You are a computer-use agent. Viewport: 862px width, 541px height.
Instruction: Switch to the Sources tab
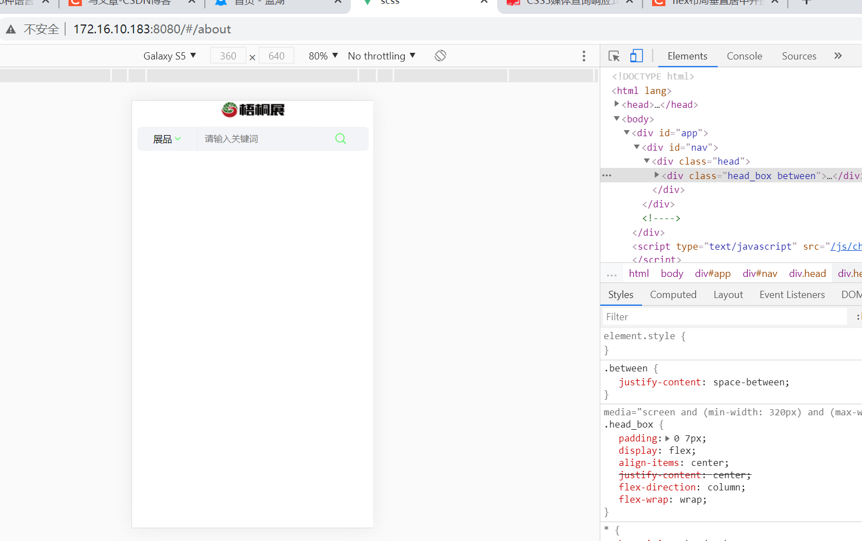coord(799,56)
